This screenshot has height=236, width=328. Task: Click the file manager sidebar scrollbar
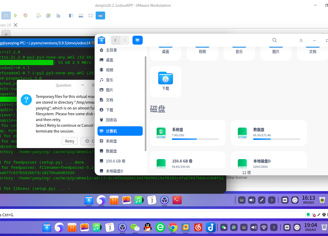pyautogui.click(x=146, y=104)
